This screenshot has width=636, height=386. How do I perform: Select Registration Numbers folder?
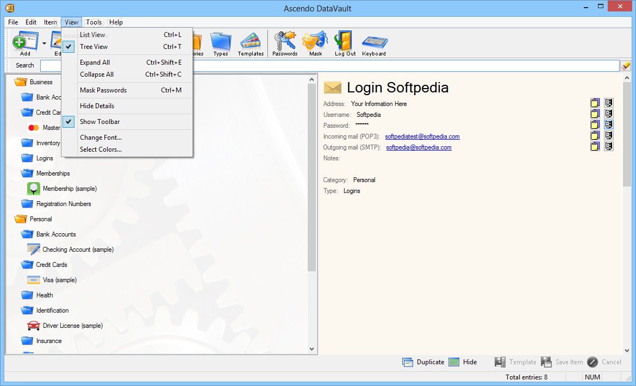56,204
